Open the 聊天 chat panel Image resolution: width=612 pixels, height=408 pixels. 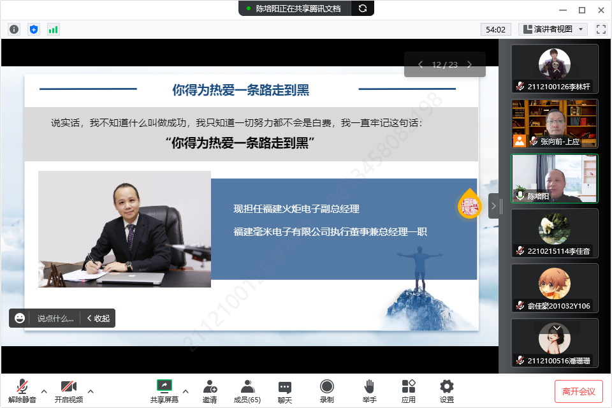pyautogui.click(x=285, y=391)
